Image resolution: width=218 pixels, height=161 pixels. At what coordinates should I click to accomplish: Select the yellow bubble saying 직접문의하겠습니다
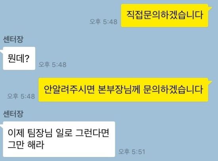pyautogui.click(x=164, y=15)
